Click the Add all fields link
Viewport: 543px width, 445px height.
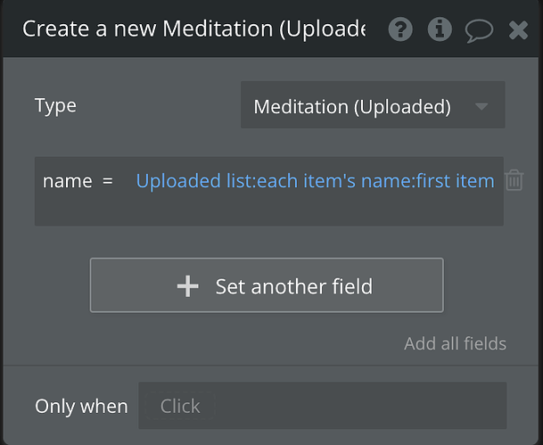(455, 343)
